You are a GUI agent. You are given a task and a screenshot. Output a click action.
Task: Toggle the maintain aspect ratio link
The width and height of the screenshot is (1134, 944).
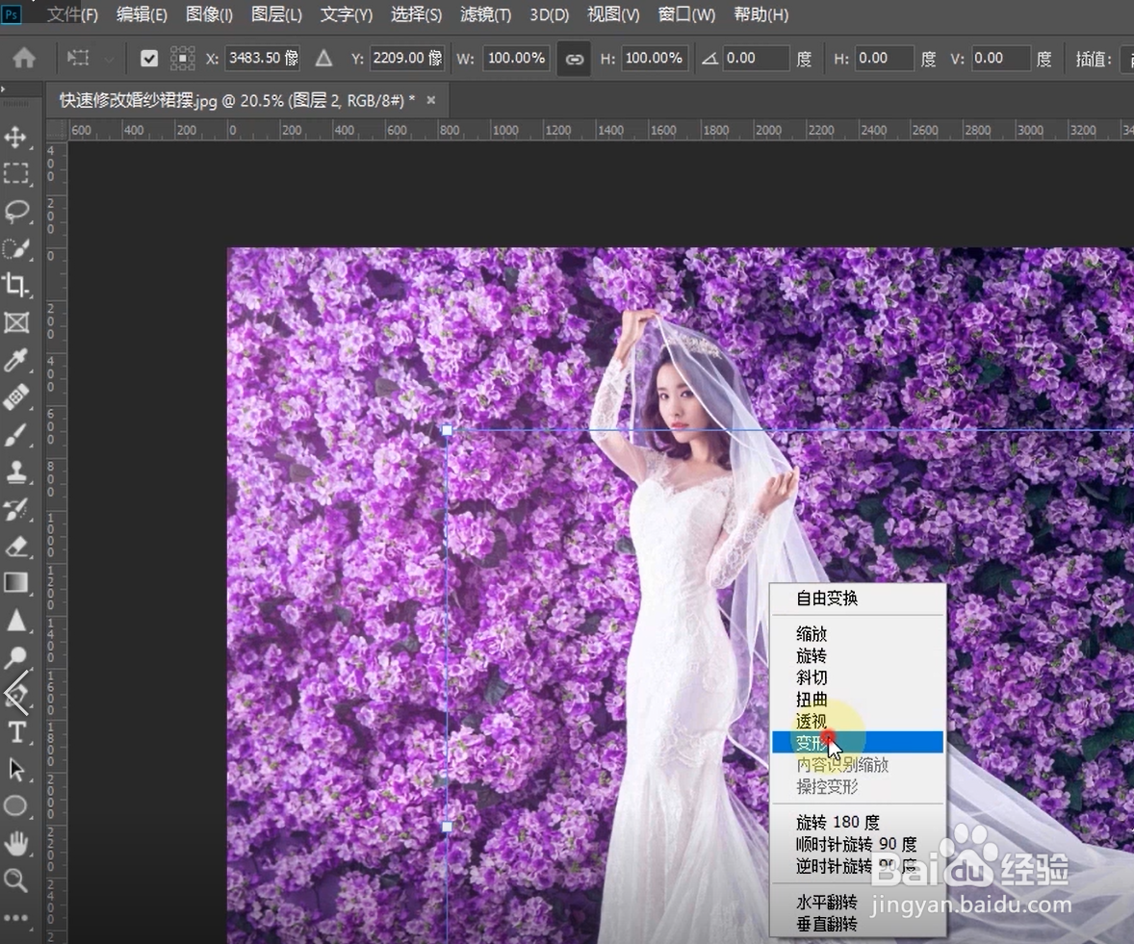pyautogui.click(x=574, y=59)
